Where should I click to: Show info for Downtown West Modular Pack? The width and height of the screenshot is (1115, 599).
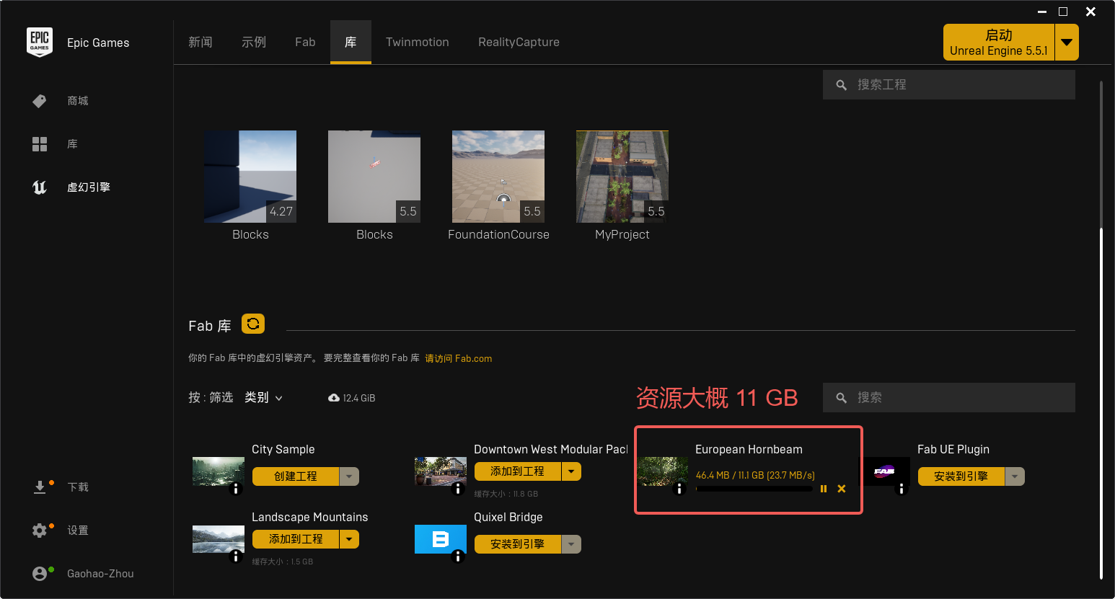point(458,489)
